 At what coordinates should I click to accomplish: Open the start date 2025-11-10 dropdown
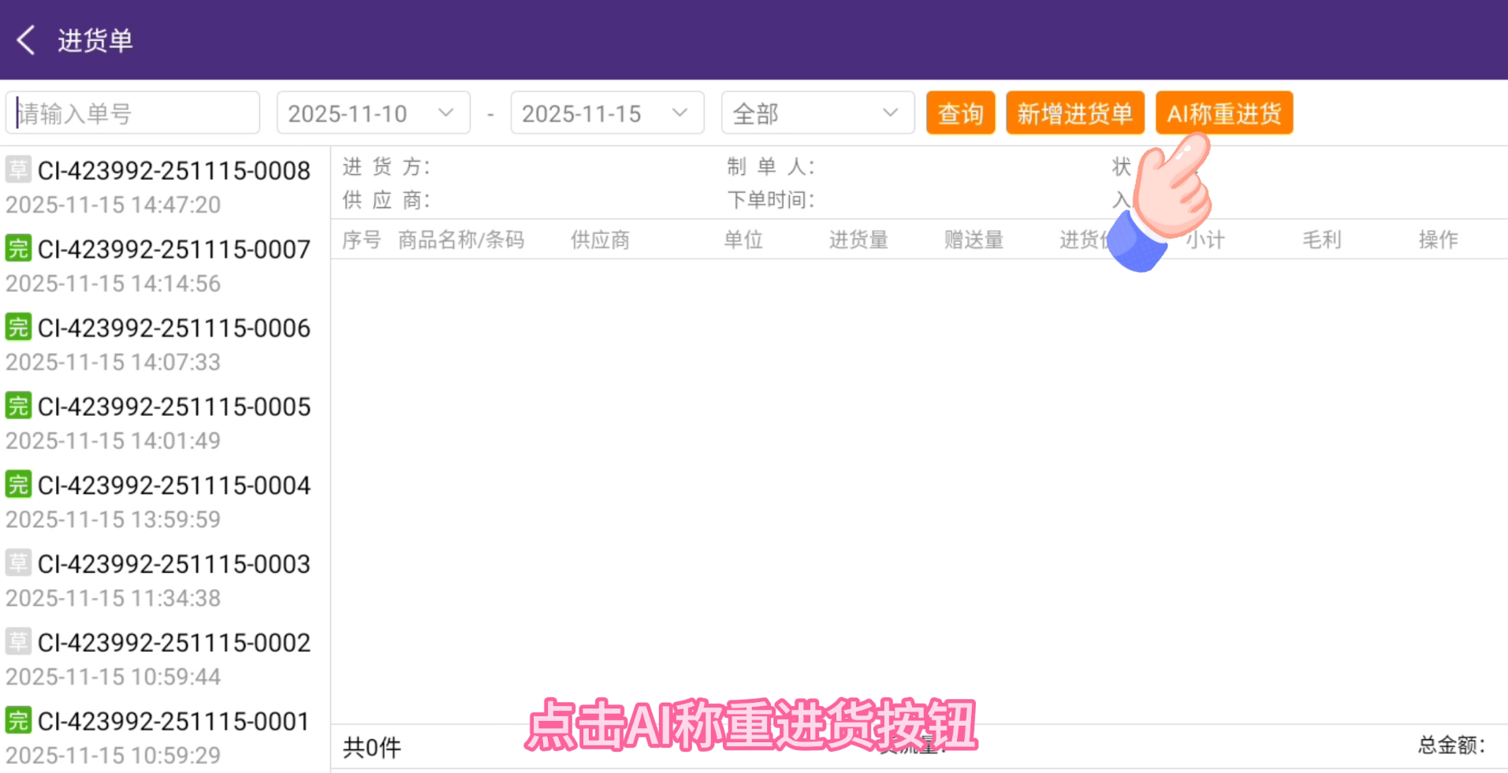tap(373, 113)
